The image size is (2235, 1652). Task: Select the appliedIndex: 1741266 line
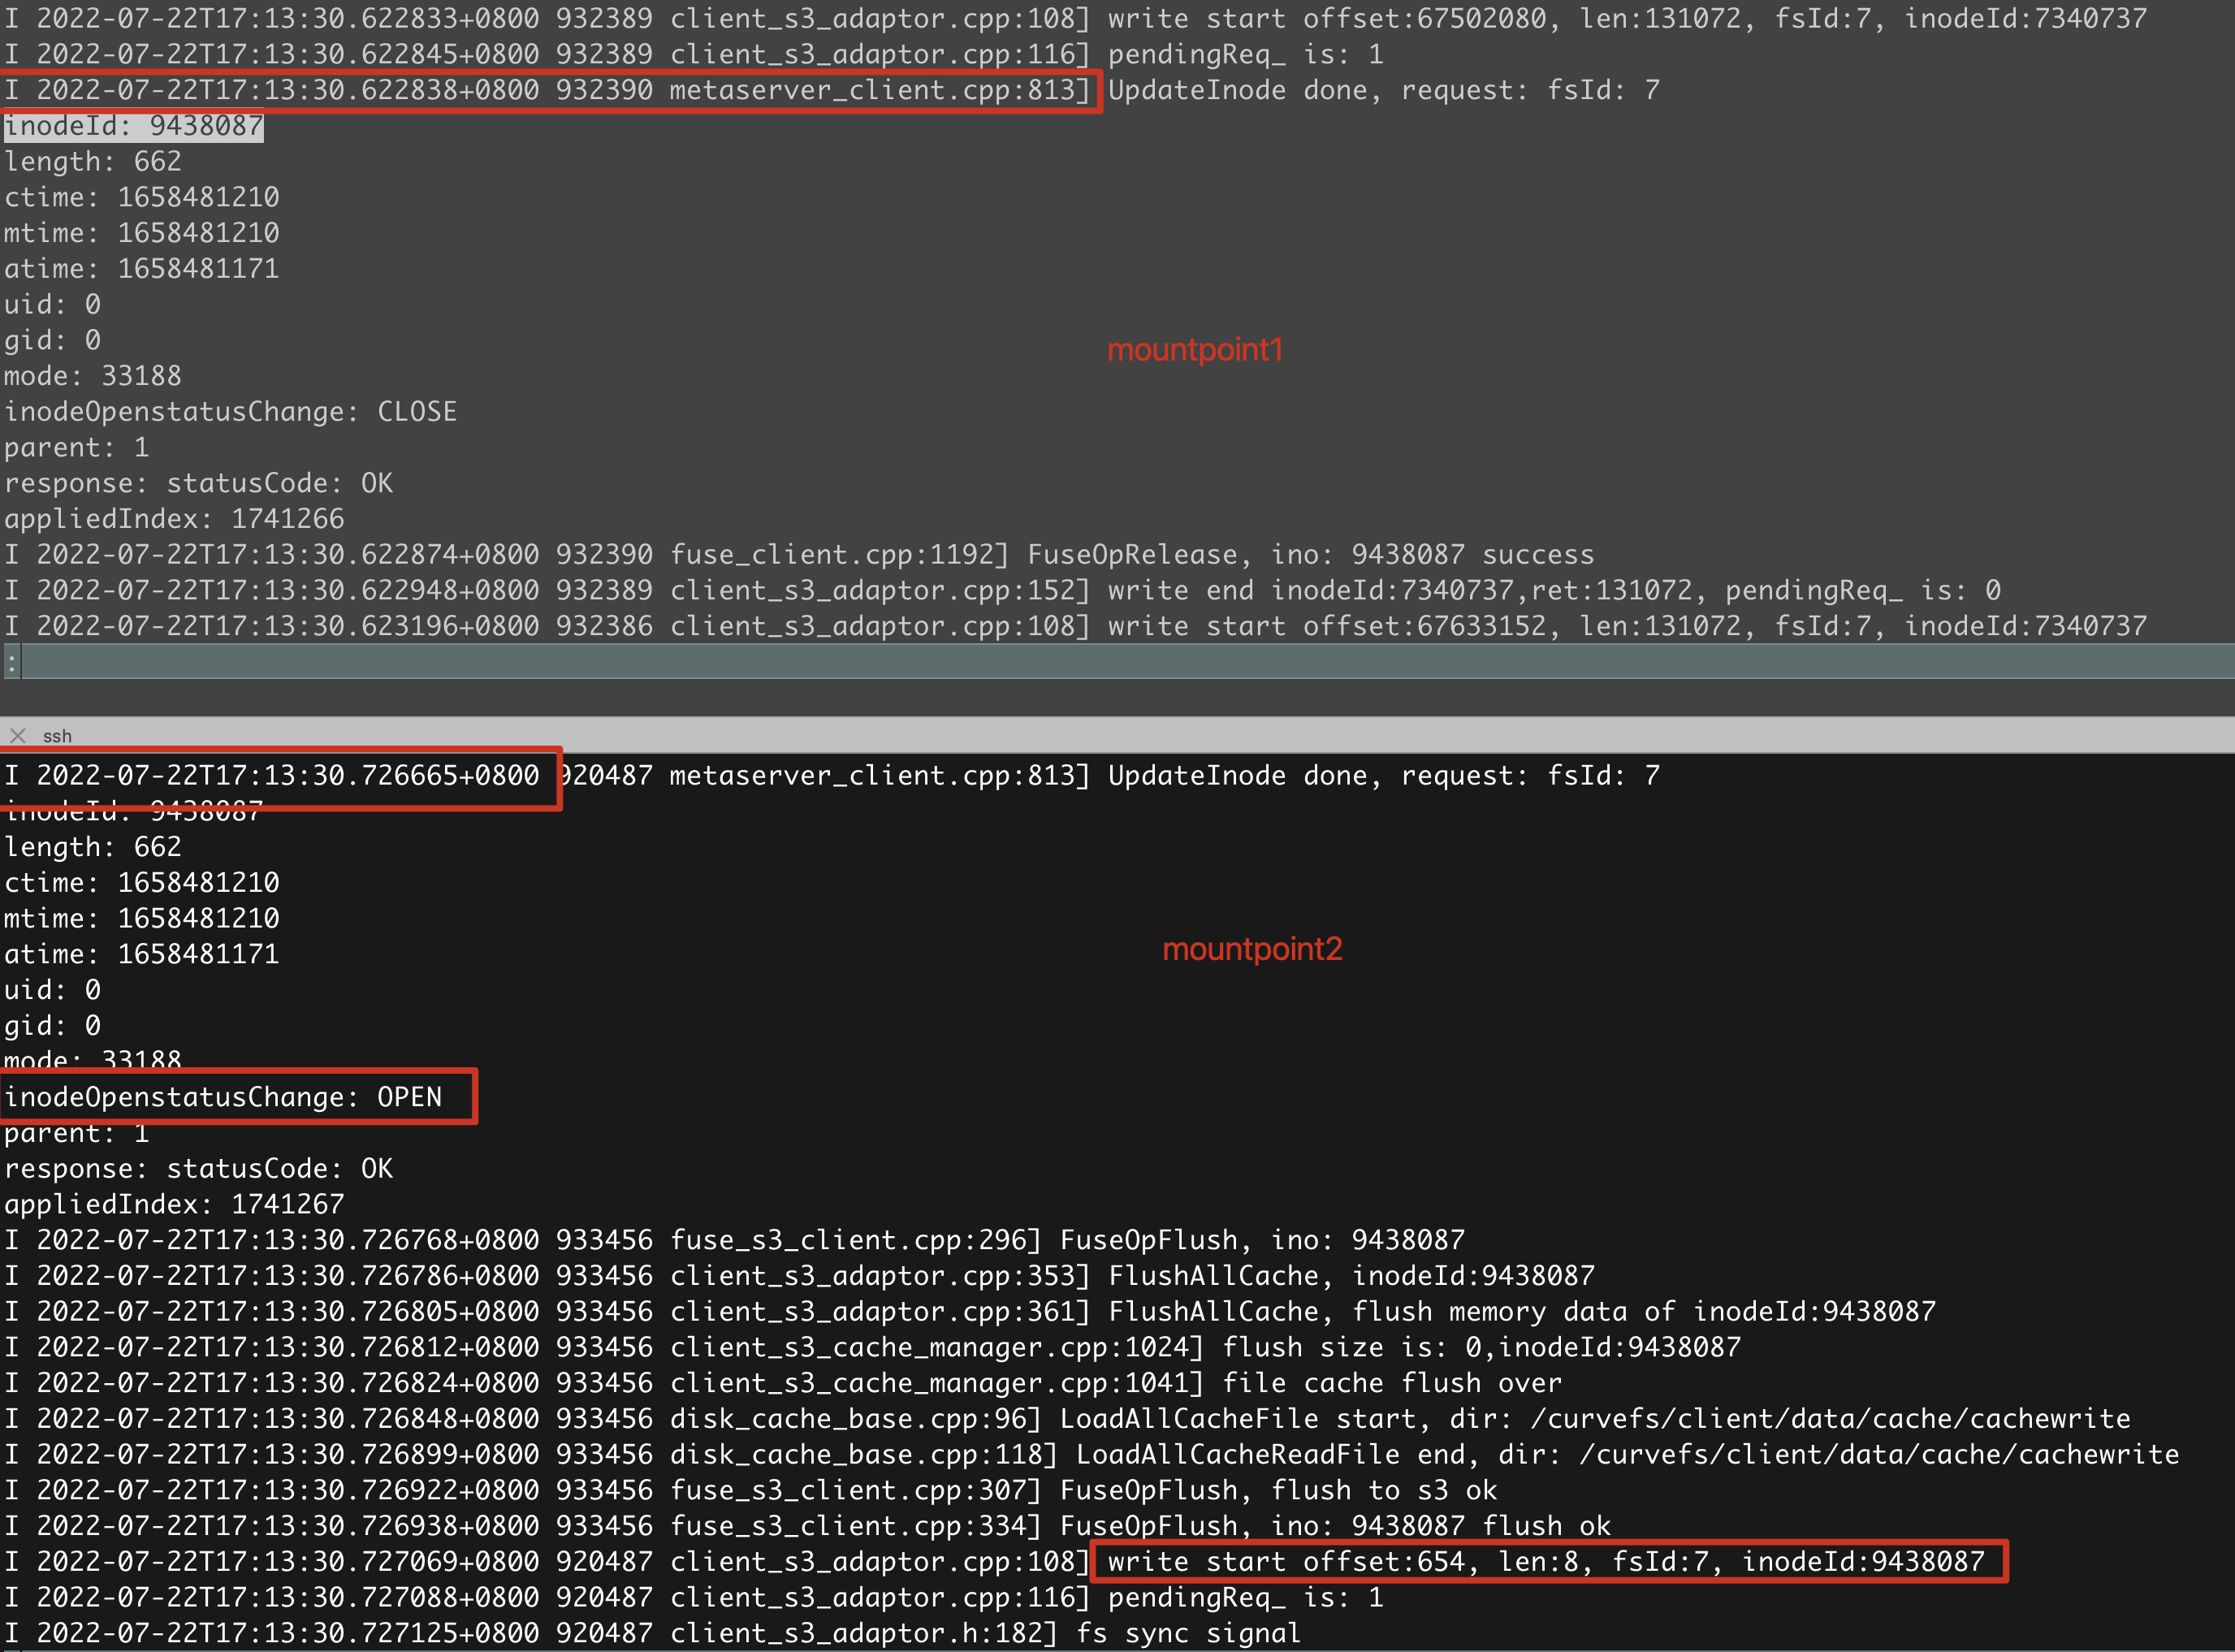[173, 518]
